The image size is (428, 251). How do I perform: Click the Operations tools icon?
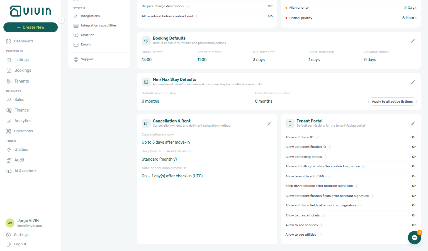(x=9, y=131)
